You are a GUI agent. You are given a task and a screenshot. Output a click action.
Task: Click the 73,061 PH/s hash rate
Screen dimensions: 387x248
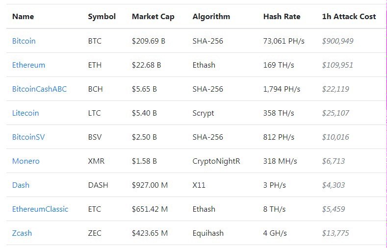284,41
